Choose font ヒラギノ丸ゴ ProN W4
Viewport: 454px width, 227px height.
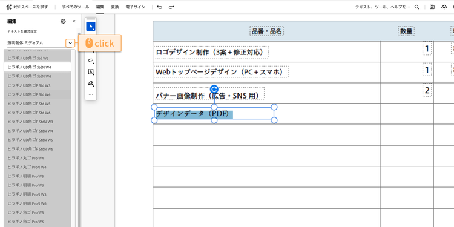(x=38, y=167)
